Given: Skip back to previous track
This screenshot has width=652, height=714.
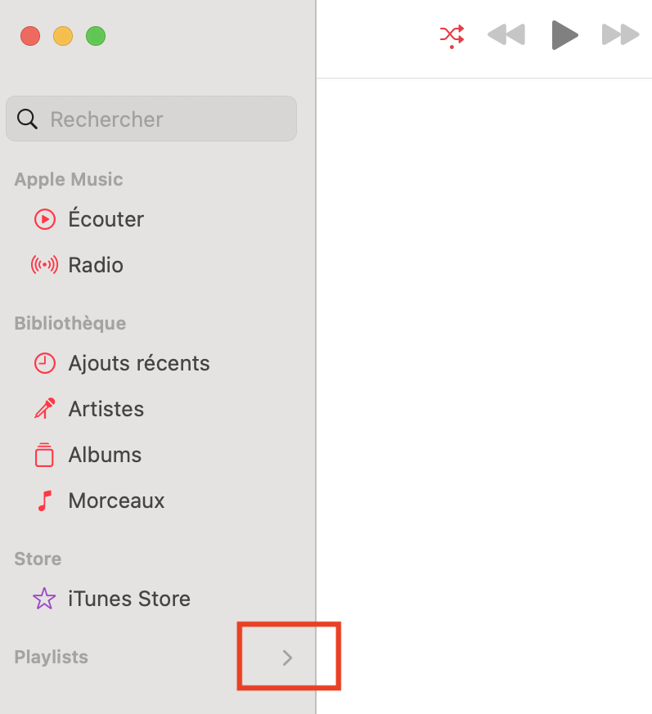Looking at the screenshot, I should pyautogui.click(x=506, y=34).
